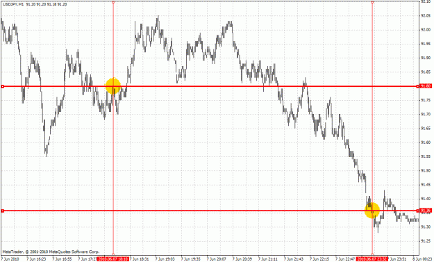Grab the left handle of the 91.36 line
Image resolution: width=434 pixels, height=262 pixels.
[3, 211]
